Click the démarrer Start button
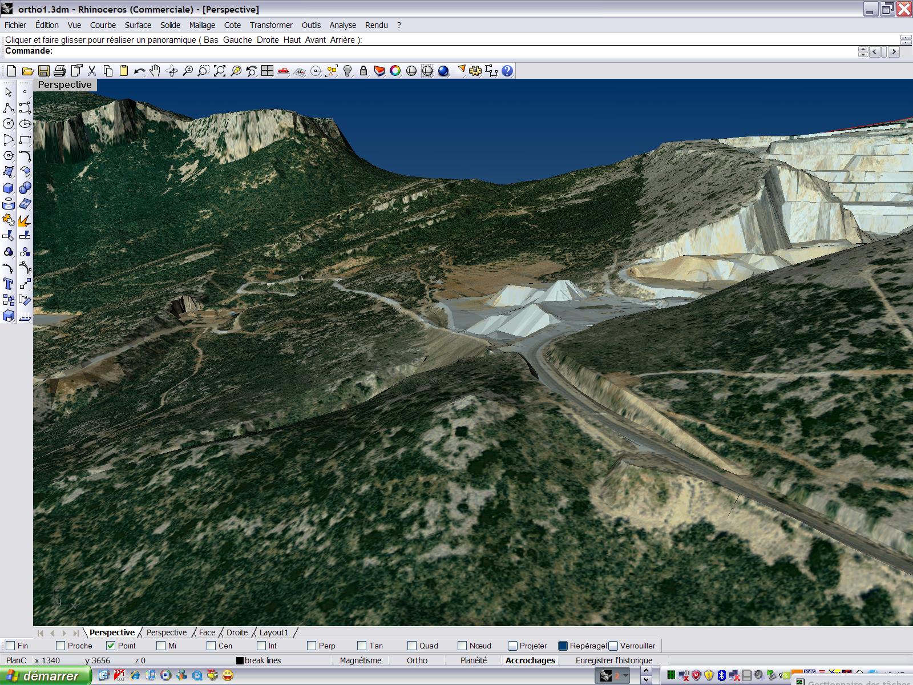This screenshot has width=913, height=685. [45, 676]
